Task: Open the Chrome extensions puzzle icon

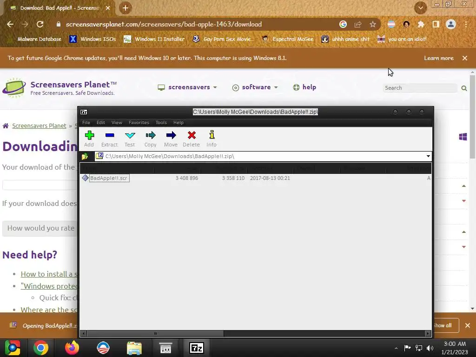Action: click(x=421, y=24)
